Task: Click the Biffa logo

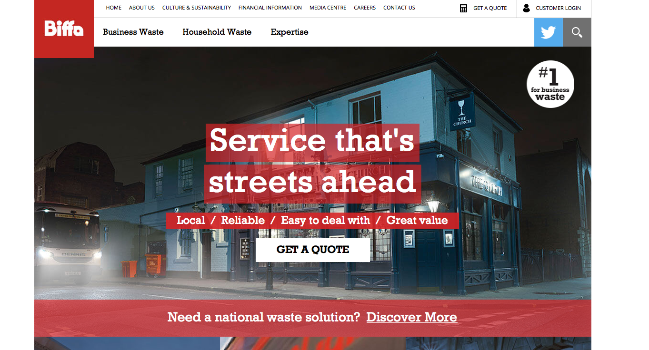Action: [x=64, y=29]
